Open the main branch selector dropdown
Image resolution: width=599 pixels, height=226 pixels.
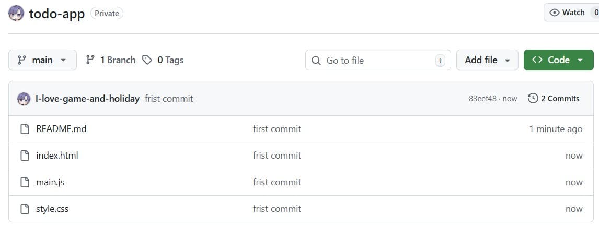(x=42, y=60)
